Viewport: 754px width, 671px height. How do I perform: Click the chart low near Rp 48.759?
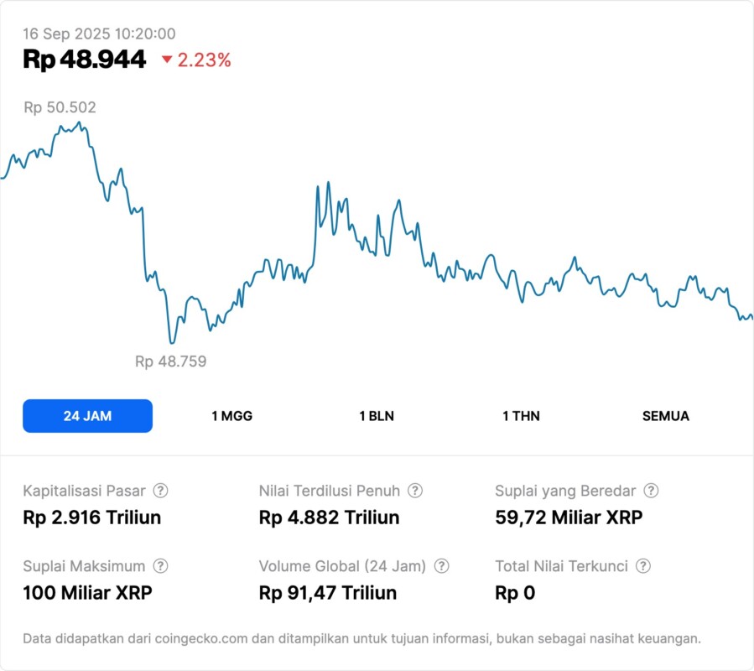pyautogui.click(x=172, y=342)
